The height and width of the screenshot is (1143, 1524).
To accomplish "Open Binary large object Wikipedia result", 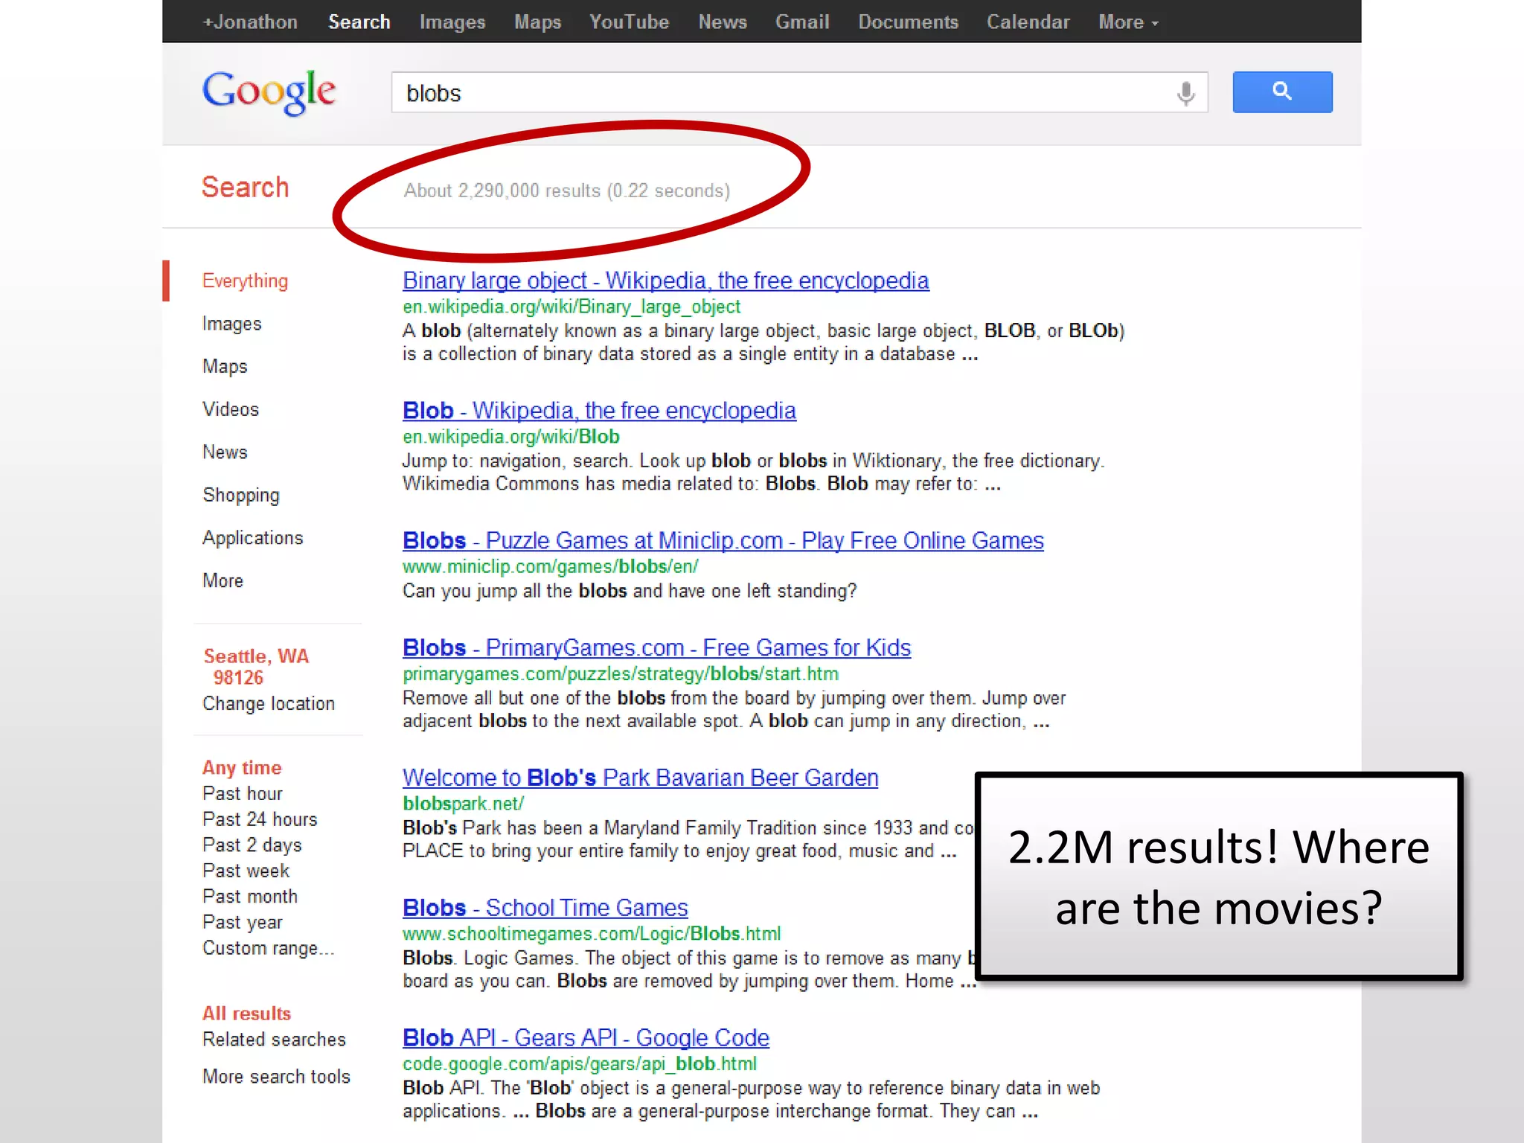I will click(x=666, y=281).
